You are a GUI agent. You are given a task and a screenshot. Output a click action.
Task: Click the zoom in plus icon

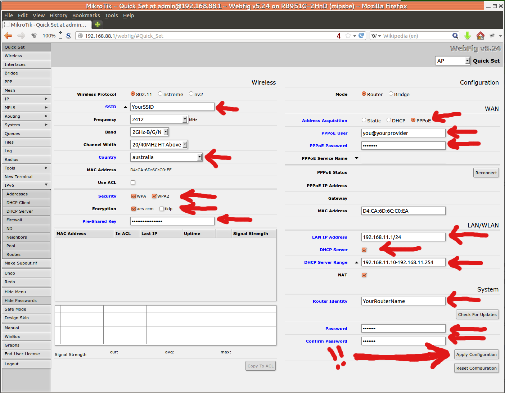click(60, 32)
